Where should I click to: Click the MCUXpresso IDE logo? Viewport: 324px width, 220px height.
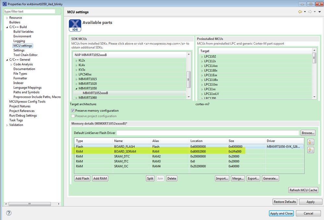[75, 26]
